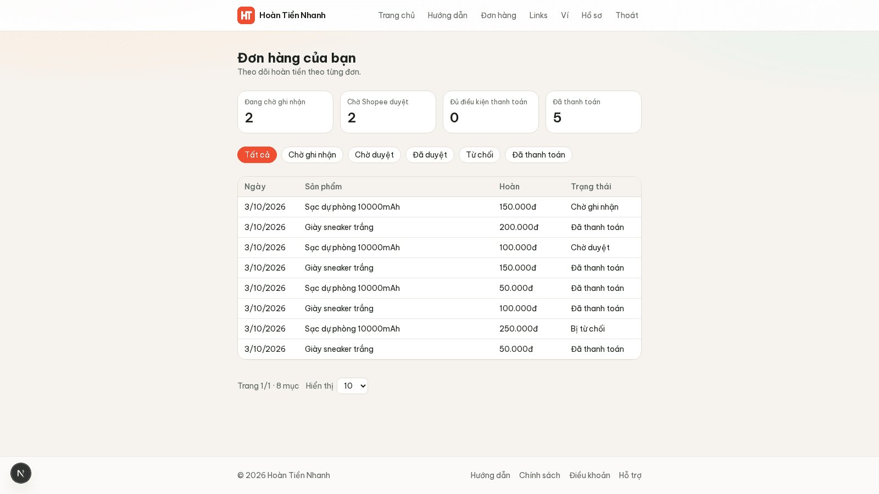Viewport: 879px width, 494px height.
Task: Go to Trang chủ in navigation
Action: 396,15
